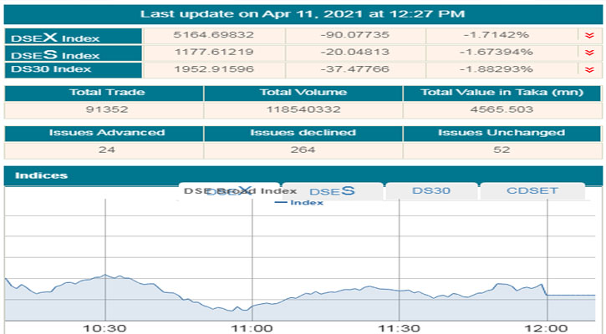
Task: Click the Total Value in Taka header
Action: [502, 93]
